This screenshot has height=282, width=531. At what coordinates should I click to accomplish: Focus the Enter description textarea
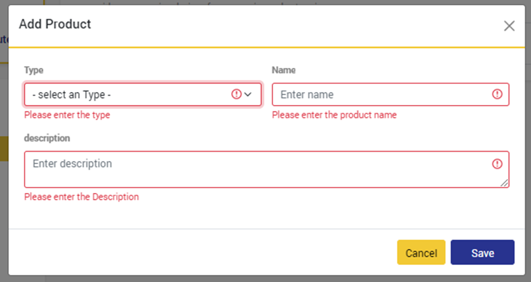[260, 169]
